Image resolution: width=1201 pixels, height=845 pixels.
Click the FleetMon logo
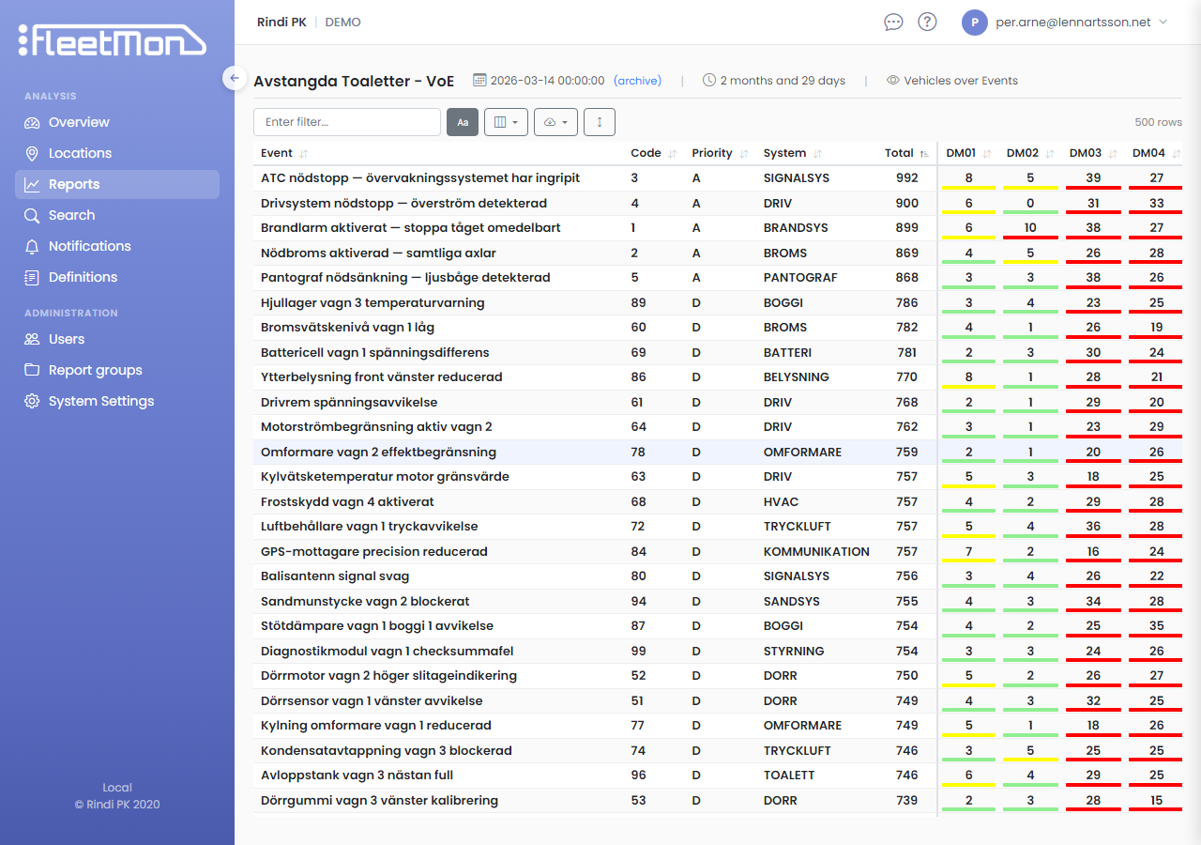(113, 40)
